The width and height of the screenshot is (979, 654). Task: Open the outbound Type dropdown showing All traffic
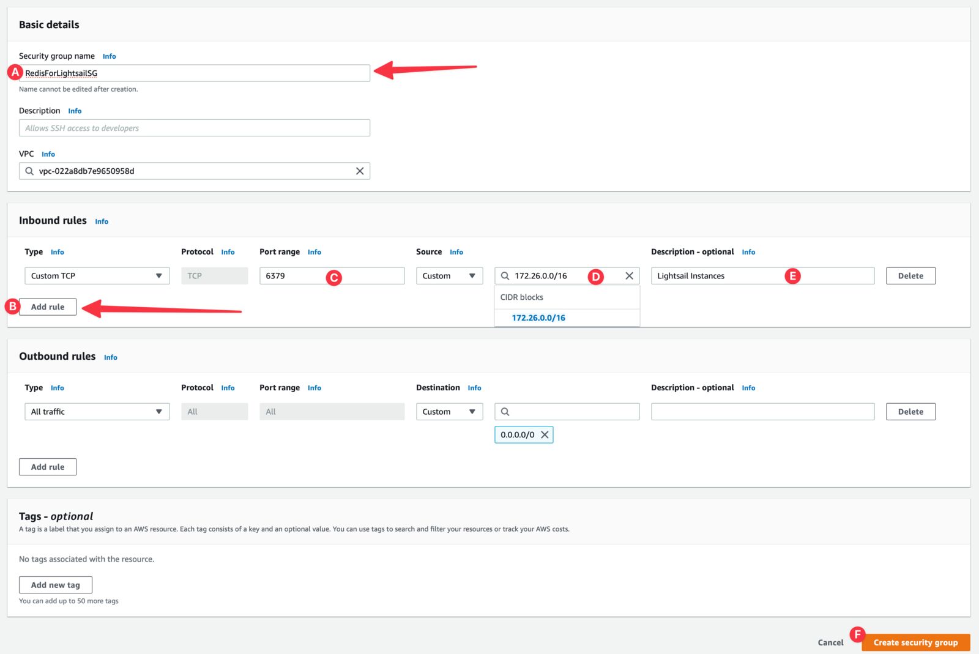[x=97, y=412]
